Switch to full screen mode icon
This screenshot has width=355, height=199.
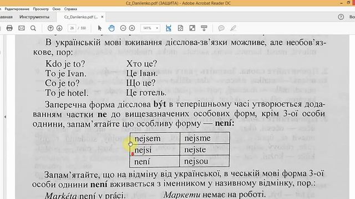pyautogui.click(x=192, y=28)
